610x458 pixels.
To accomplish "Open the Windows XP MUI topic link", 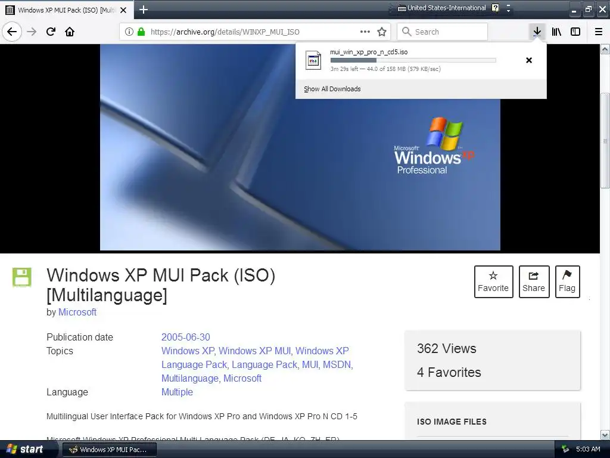I will 254,351.
